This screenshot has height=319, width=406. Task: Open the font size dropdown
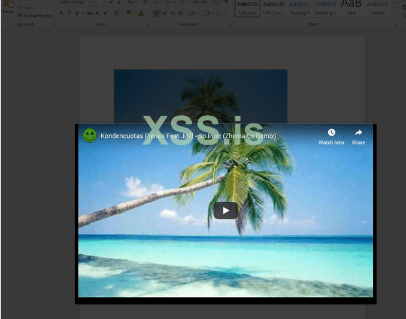(104, 2)
